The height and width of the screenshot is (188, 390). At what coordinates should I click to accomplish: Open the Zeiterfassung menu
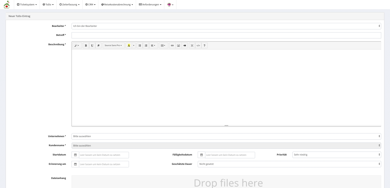click(x=69, y=5)
